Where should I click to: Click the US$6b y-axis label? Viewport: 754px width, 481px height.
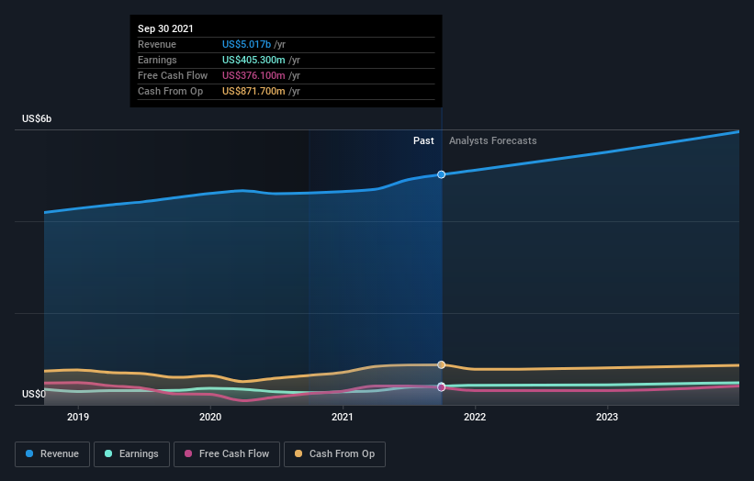[37, 118]
